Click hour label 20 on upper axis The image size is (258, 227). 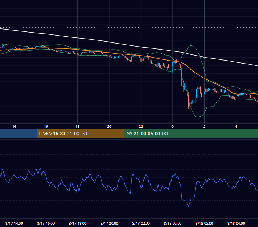(109, 127)
